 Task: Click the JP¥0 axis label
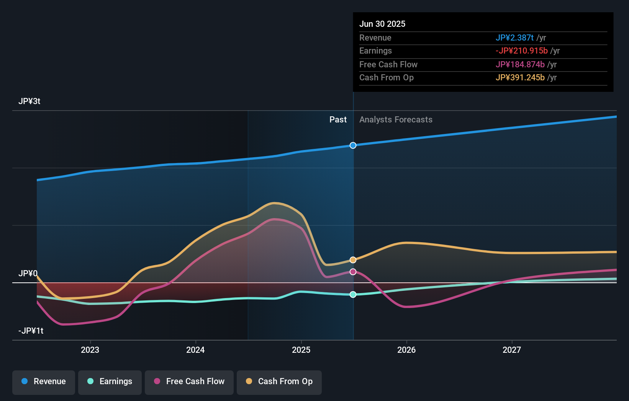[28, 274]
